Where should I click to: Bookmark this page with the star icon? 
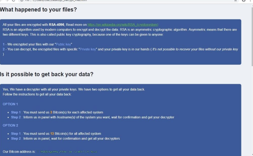click(x=235, y=1)
